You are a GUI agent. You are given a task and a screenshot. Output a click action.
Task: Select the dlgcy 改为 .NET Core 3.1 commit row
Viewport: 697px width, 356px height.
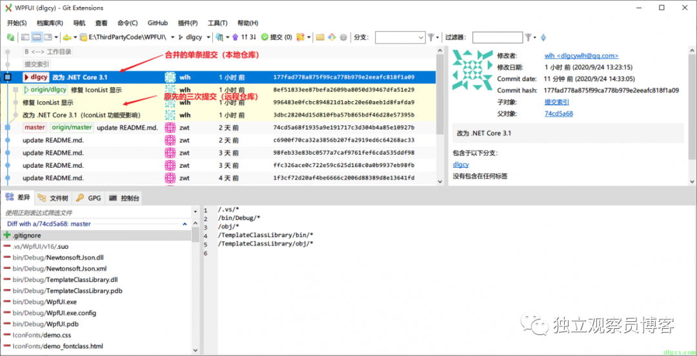[x=218, y=77]
